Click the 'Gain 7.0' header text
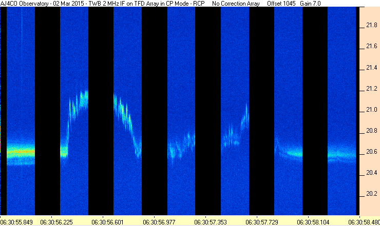Screen dimensions: 380x226 [x=310, y=4]
